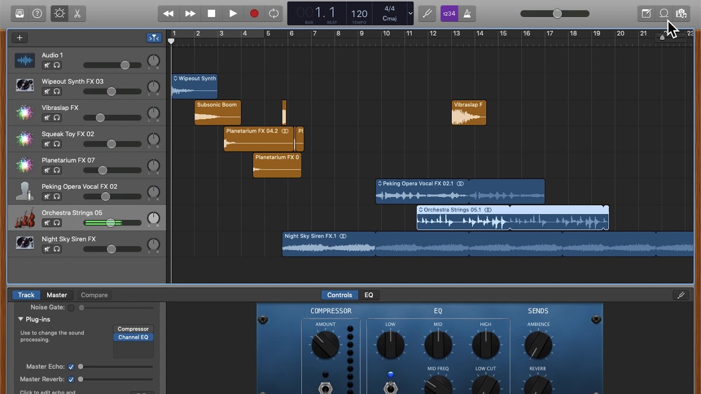Screen dimensions: 701x394
Task: Collapse the Plug-ins section triangle
Action: [x=21, y=319]
